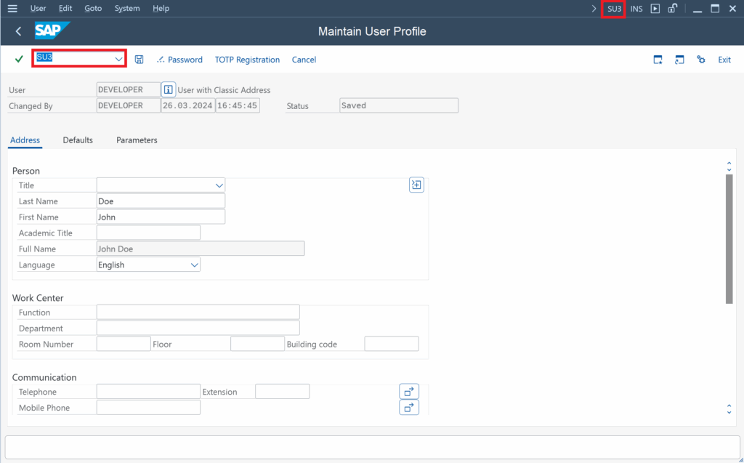Open the hamburger menu icon
The width and height of the screenshot is (744, 463).
point(12,9)
